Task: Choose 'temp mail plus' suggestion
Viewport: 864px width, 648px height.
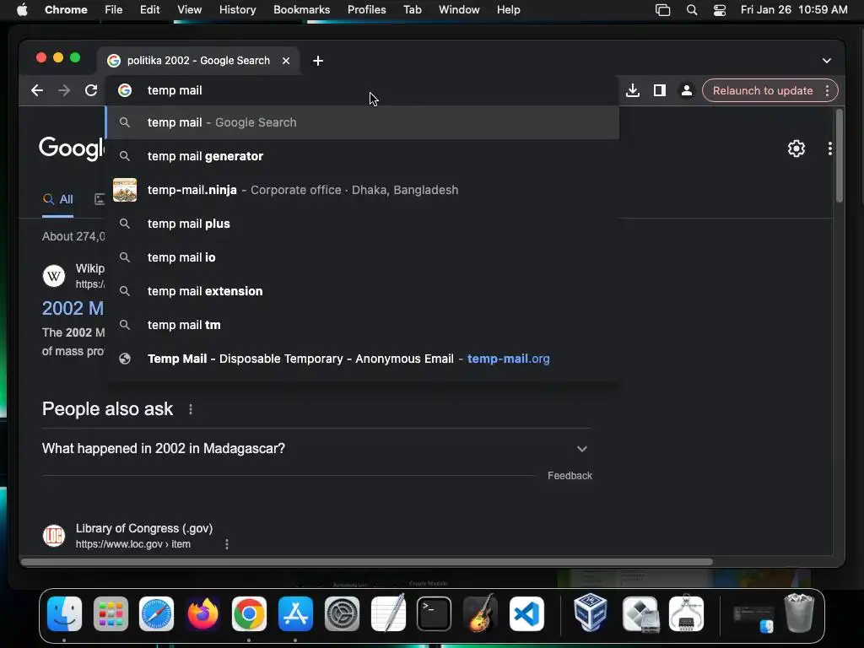Action: (x=363, y=224)
